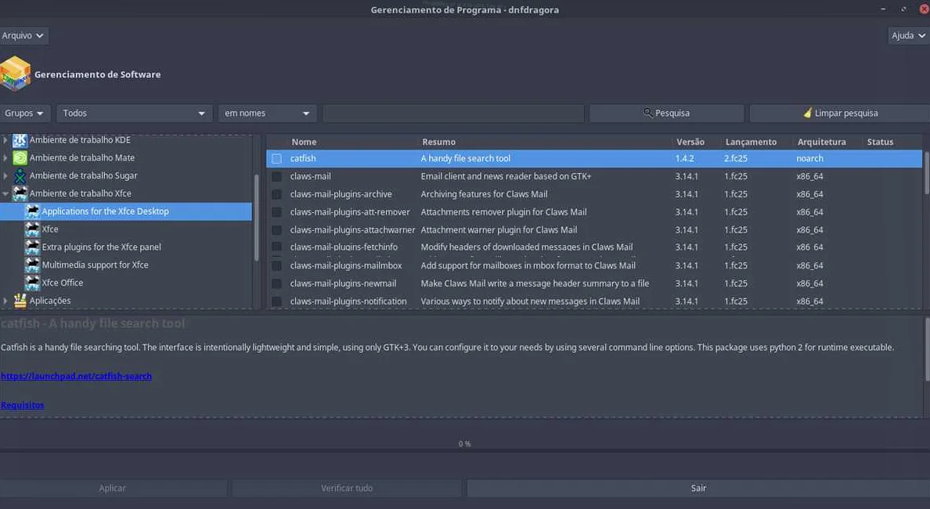Image resolution: width=930 pixels, height=509 pixels.
Task: Mark claws-mail-plugins-attachwarner for install
Action: coord(276,229)
